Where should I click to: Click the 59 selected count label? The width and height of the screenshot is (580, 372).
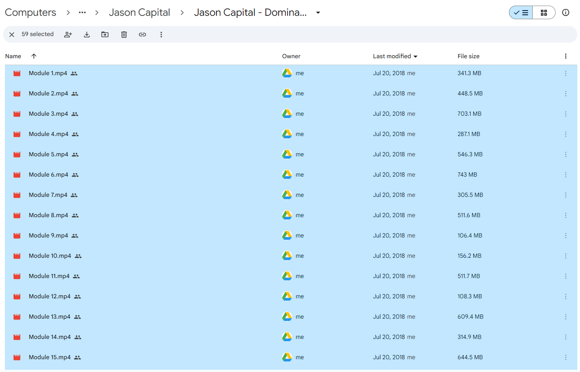(x=38, y=34)
